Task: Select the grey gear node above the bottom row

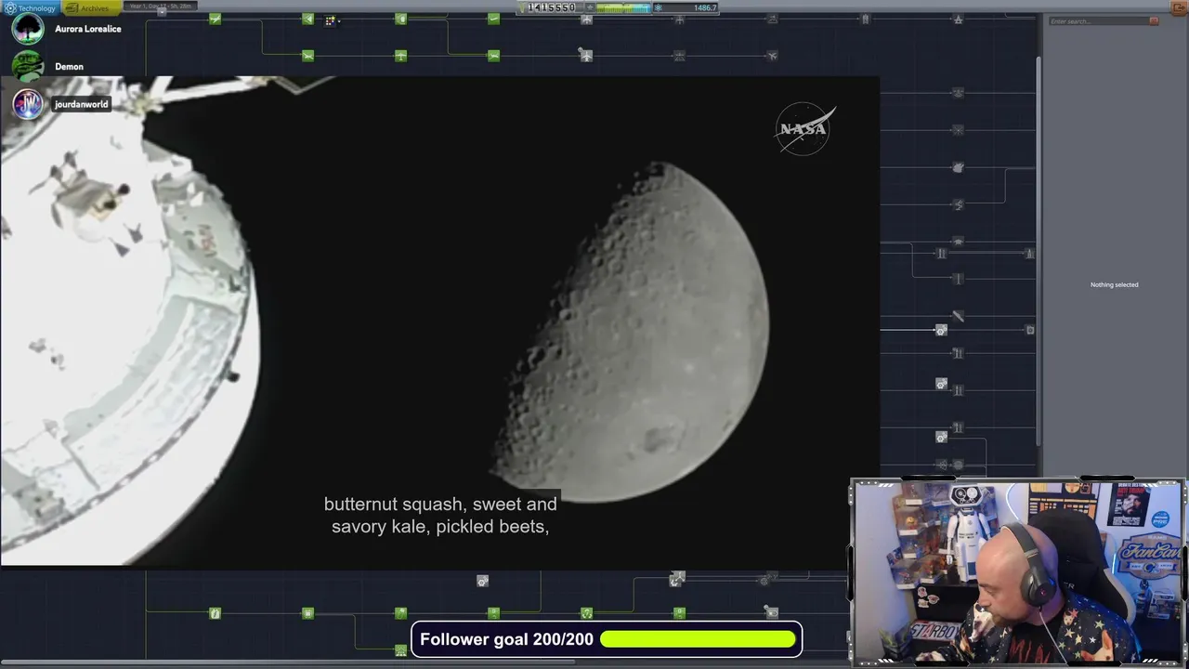Action: 482,581
